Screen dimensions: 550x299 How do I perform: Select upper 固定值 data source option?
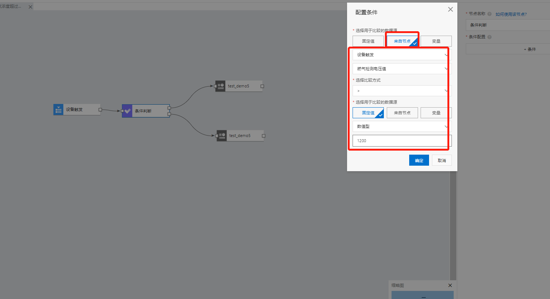368,41
